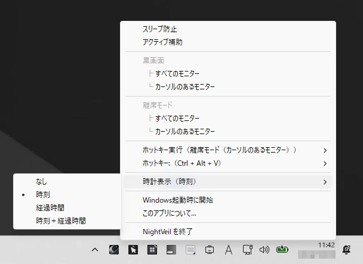Click the gray gradient window tray icon

click(x=171, y=250)
